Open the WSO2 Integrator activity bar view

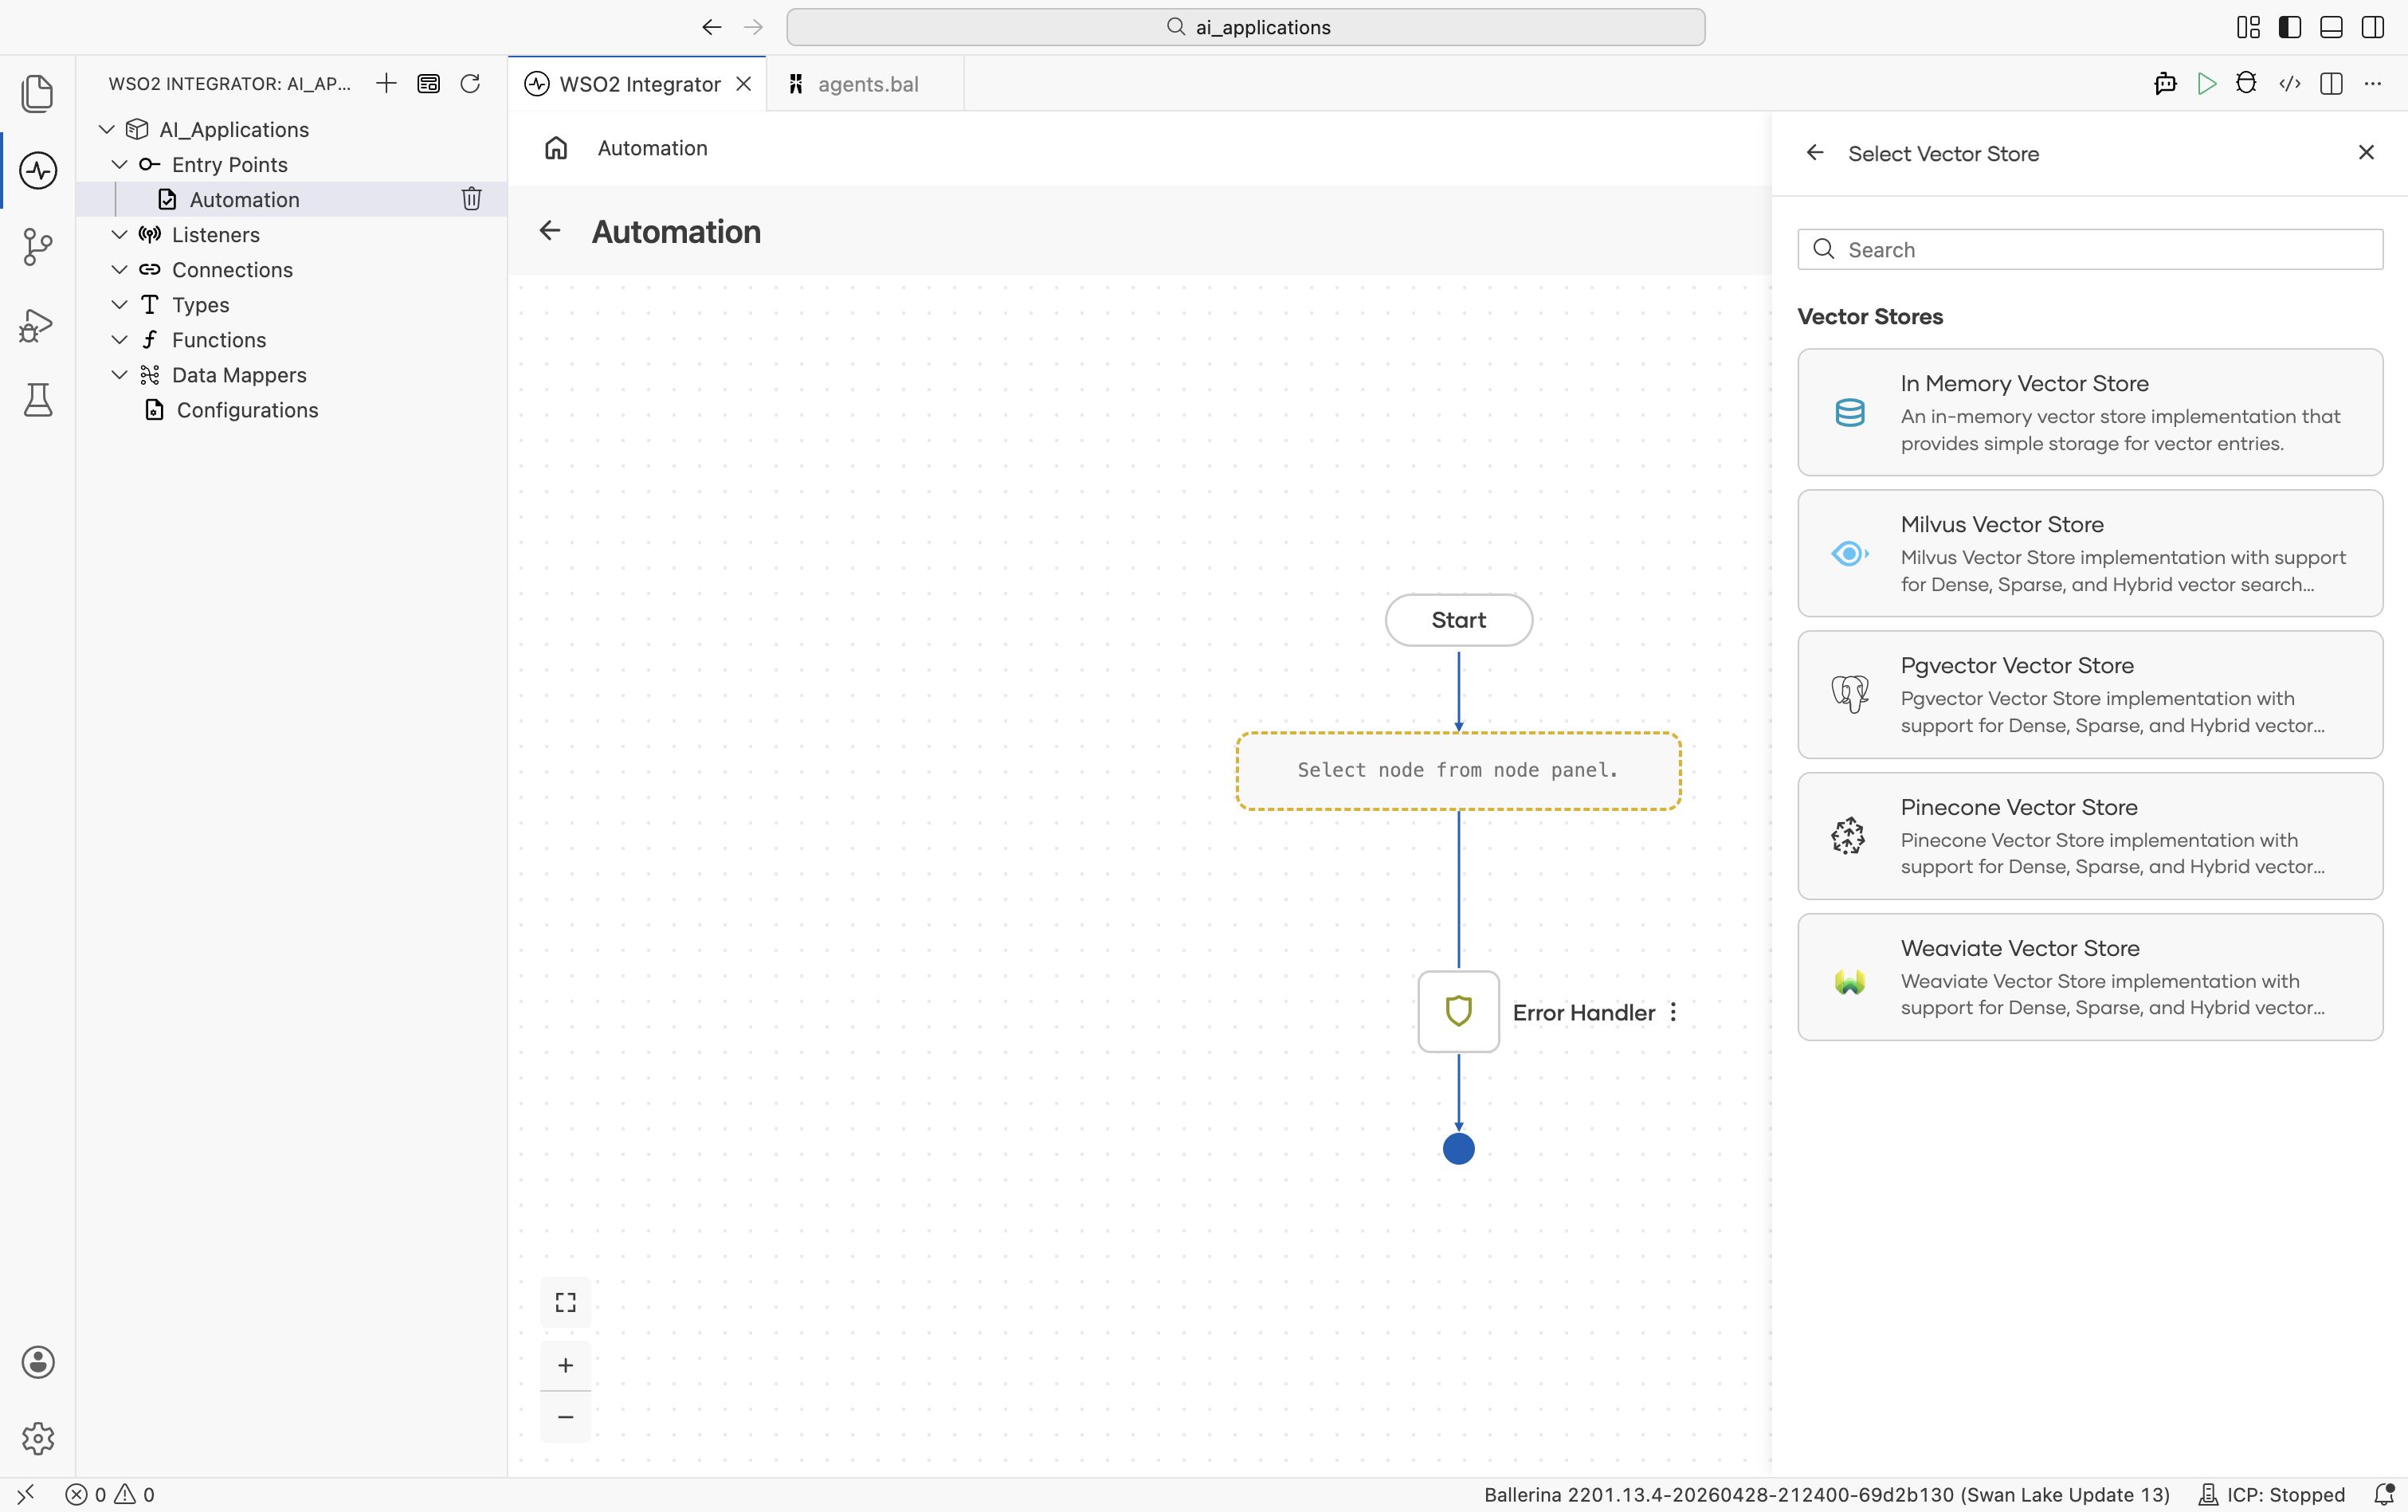pos(37,170)
